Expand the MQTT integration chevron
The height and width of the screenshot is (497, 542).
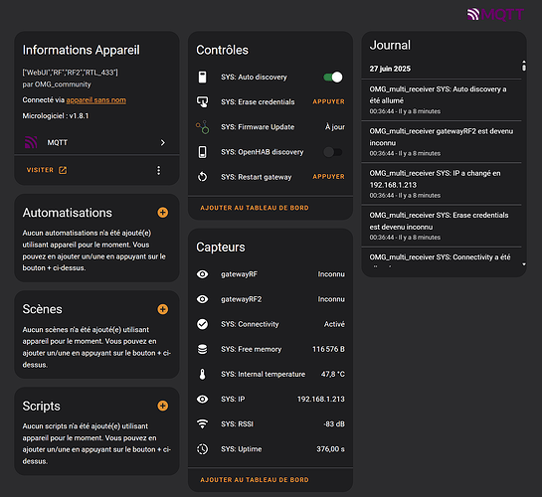(163, 143)
